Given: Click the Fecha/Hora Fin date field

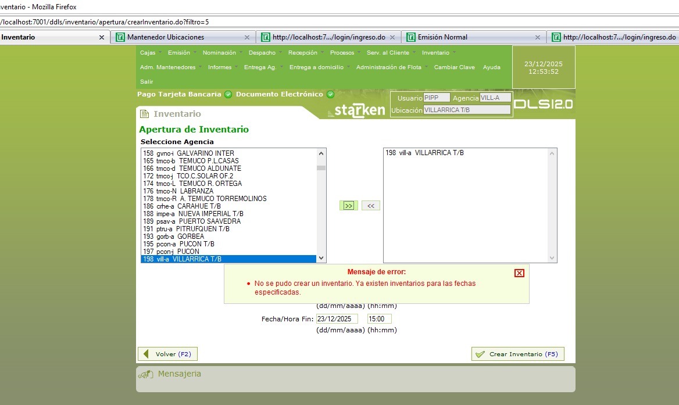Looking at the screenshot, I should [337, 319].
